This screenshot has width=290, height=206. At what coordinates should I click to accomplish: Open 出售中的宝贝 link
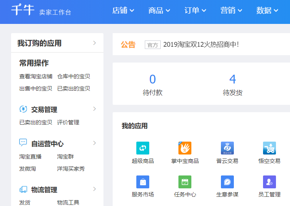(36, 89)
